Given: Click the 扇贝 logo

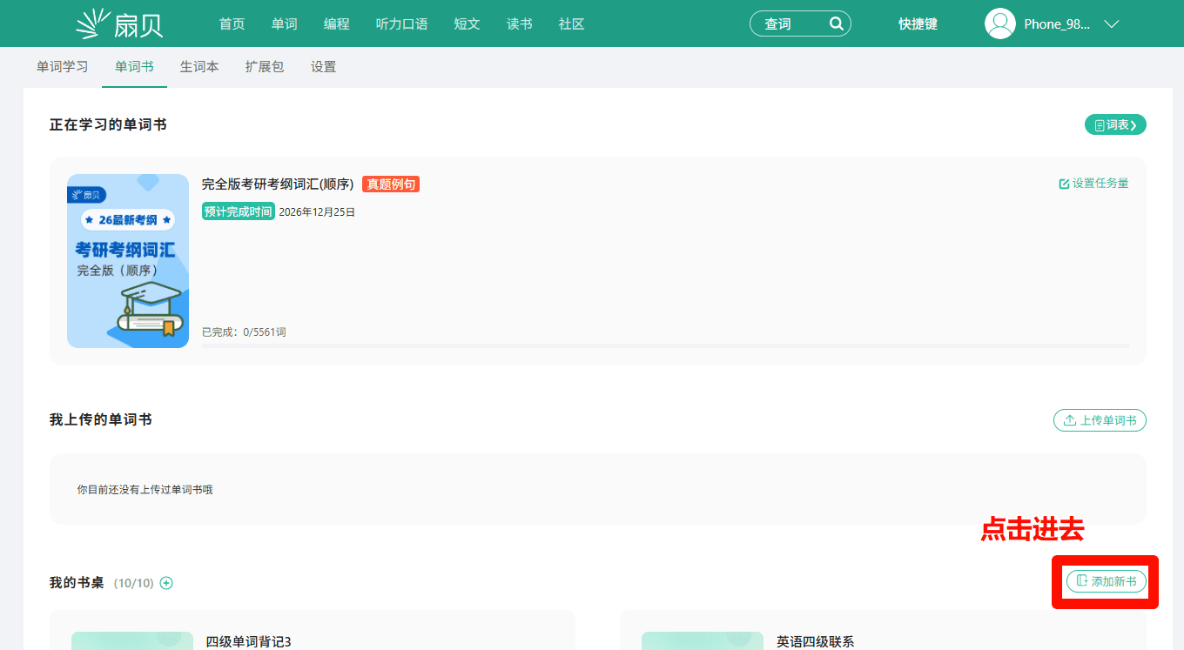Looking at the screenshot, I should (x=119, y=23).
